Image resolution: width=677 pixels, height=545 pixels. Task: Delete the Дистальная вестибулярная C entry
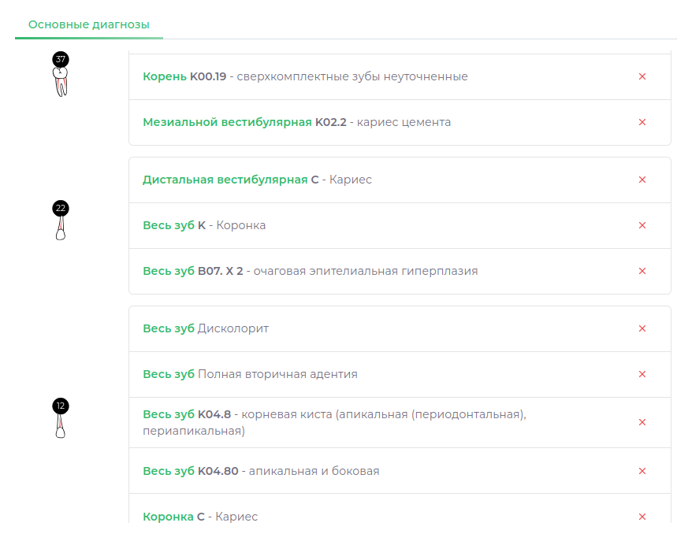pyautogui.click(x=643, y=180)
